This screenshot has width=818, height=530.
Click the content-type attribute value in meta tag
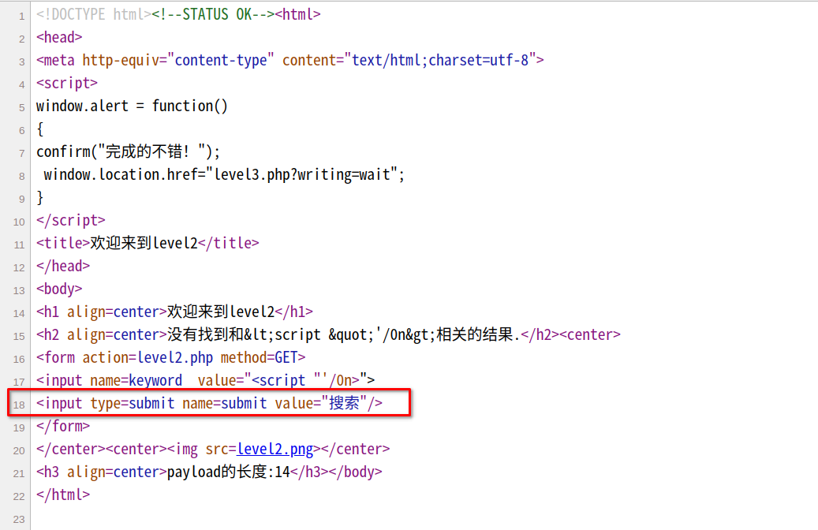221,60
